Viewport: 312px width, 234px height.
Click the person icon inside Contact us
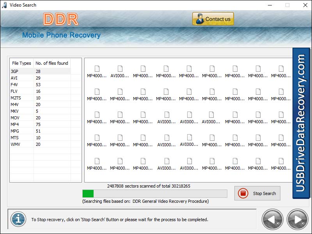pos(201,18)
